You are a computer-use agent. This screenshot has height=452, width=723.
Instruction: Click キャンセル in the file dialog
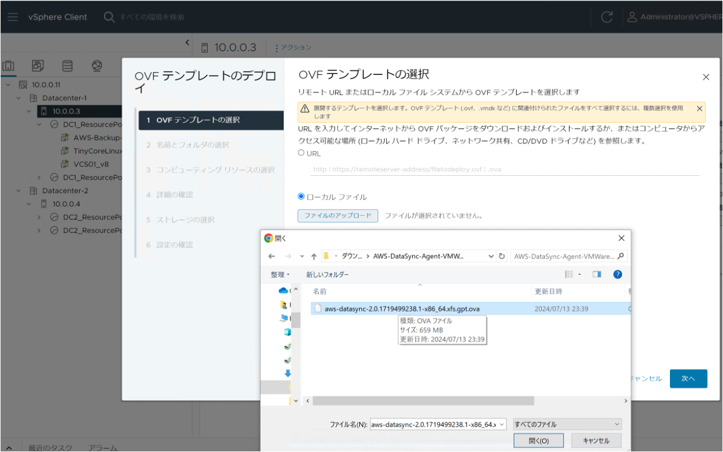pos(596,441)
